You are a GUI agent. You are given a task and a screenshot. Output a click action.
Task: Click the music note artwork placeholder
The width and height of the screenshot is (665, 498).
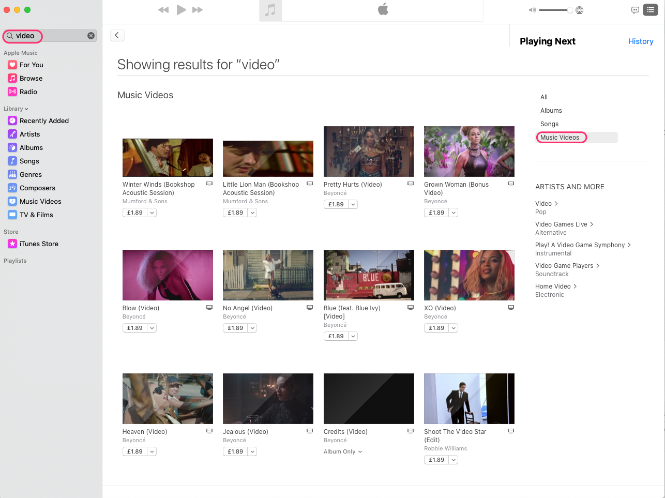coord(270,10)
